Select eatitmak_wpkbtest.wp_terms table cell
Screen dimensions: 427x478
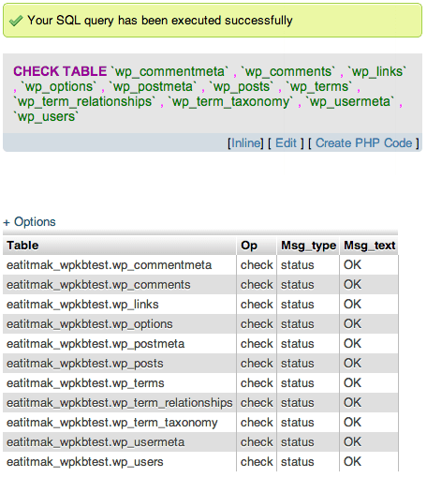[120, 383]
